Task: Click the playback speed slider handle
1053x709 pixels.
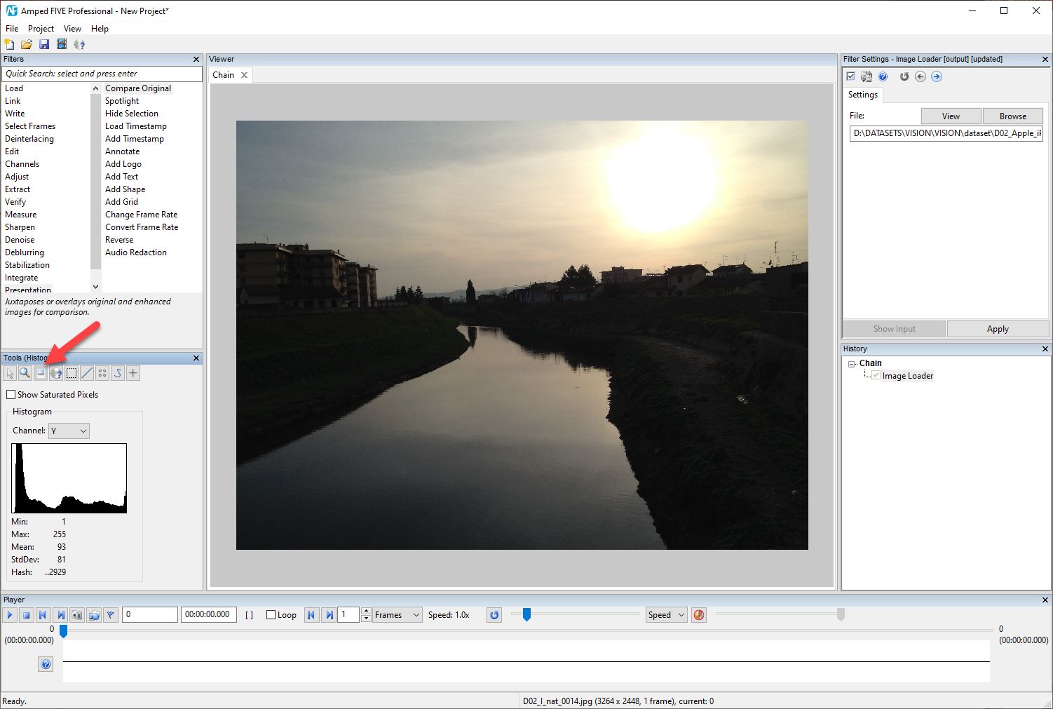Action: tap(526, 614)
